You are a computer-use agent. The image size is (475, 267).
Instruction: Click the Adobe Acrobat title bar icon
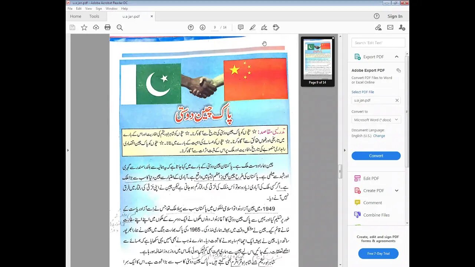click(x=68, y=3)
